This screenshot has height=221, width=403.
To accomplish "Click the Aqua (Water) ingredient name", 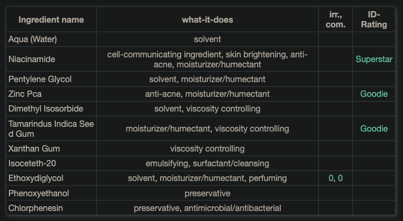I will pyautogui.click(x=33, y=39).
